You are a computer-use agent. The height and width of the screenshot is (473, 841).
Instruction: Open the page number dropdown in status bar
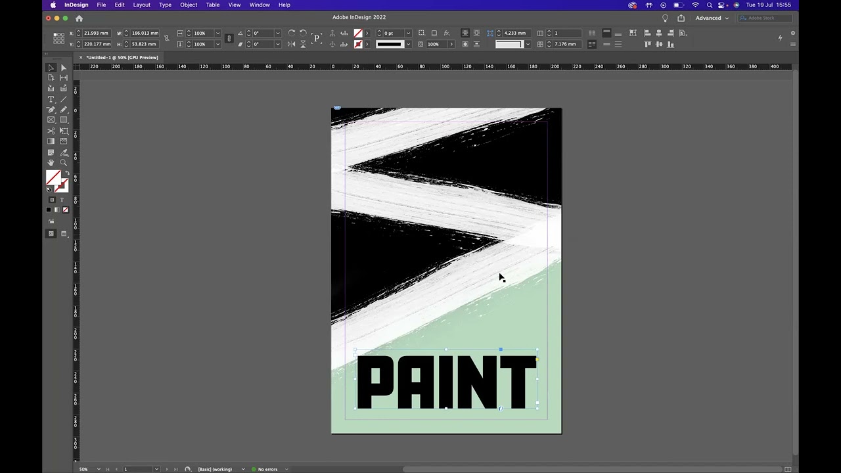click(156, 469)
